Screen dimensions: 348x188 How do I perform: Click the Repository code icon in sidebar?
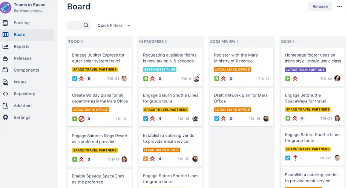click(x=5, y=94)
